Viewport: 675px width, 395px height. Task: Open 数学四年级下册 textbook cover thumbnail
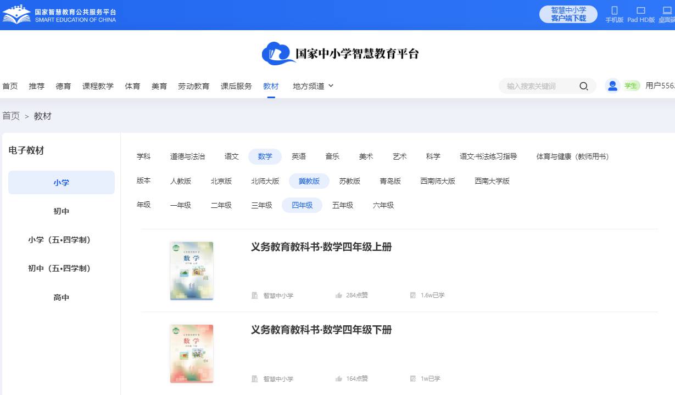coord(192,354)
